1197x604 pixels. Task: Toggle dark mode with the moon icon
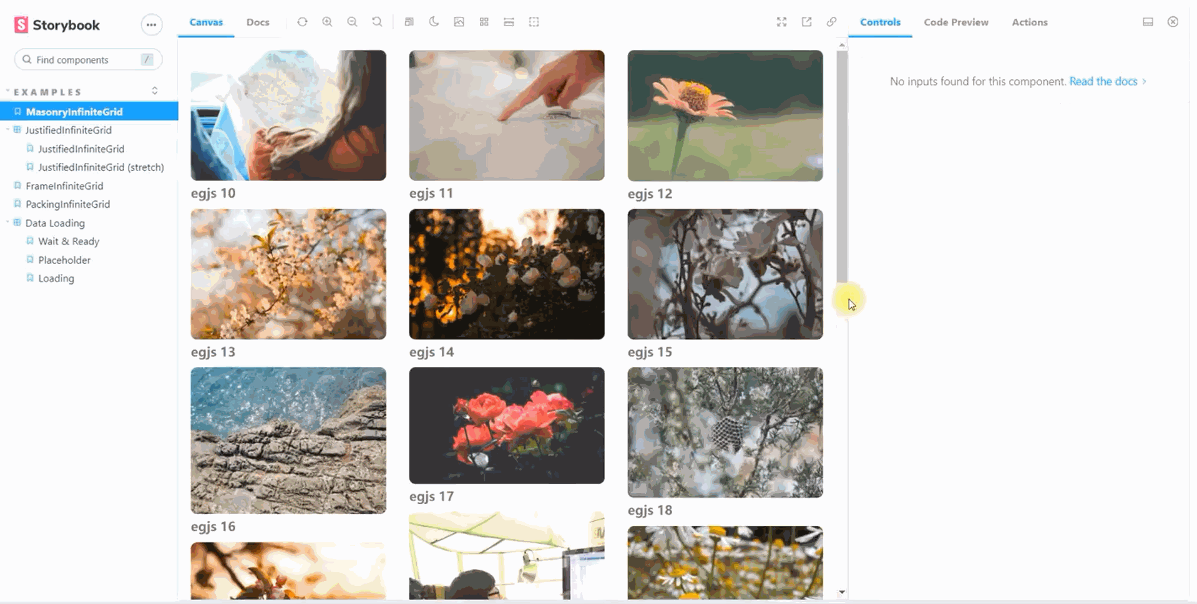click(434, 22)
